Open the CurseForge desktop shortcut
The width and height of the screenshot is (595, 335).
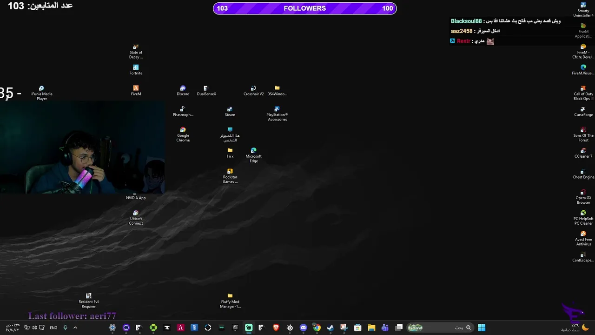click(x=583, y=111)
